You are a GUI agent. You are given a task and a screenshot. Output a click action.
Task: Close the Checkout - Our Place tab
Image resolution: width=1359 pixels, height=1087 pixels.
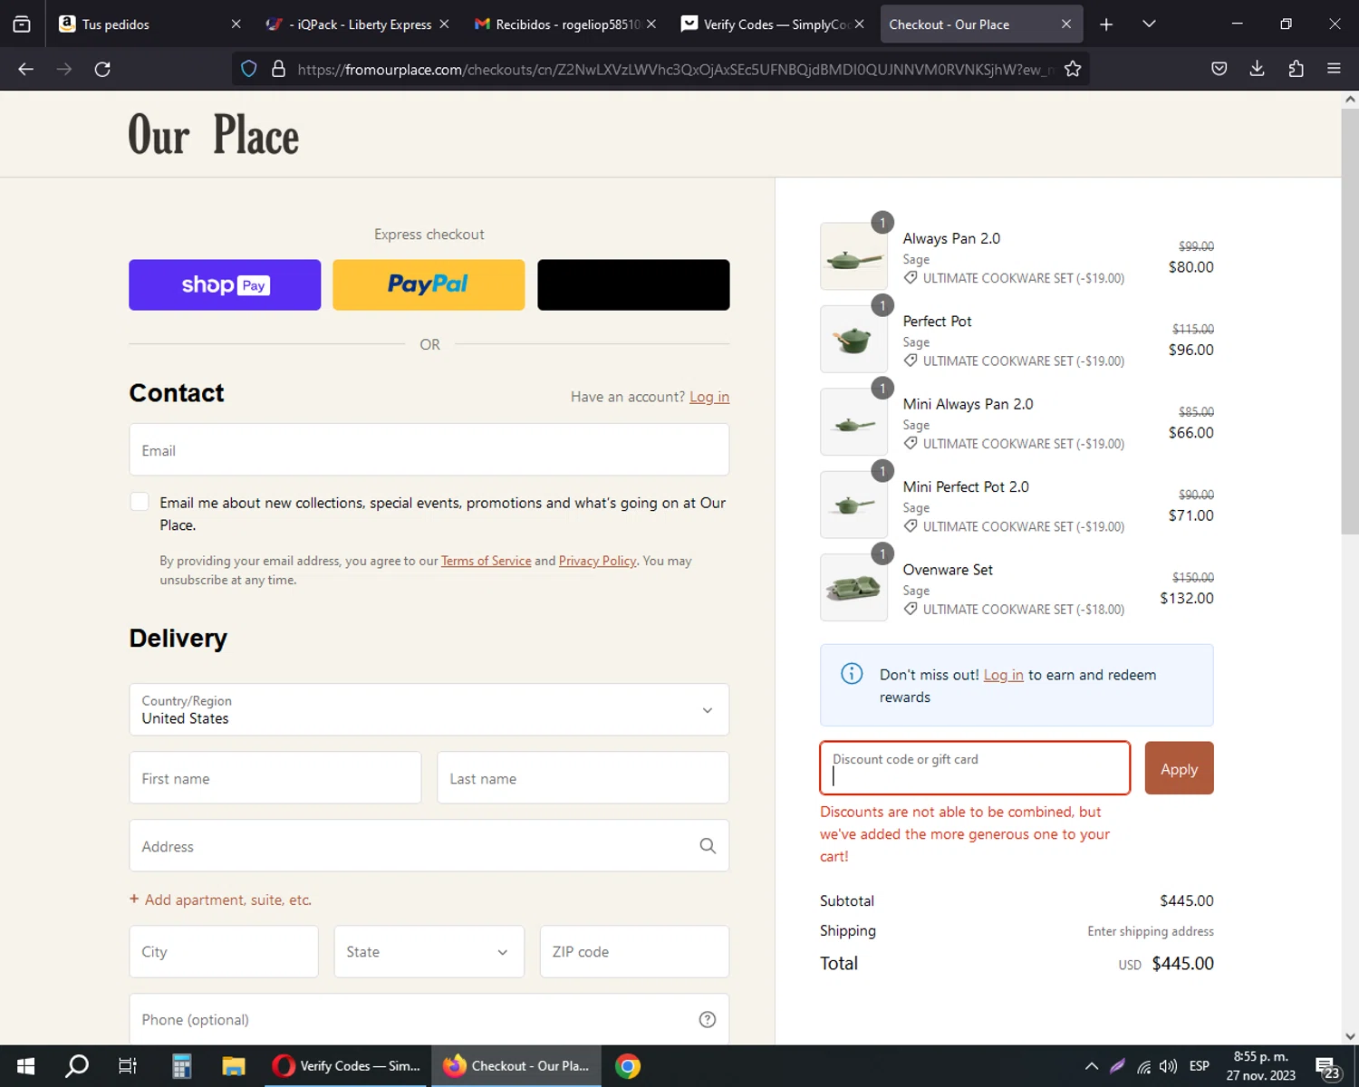click(x=1066, y=24)
